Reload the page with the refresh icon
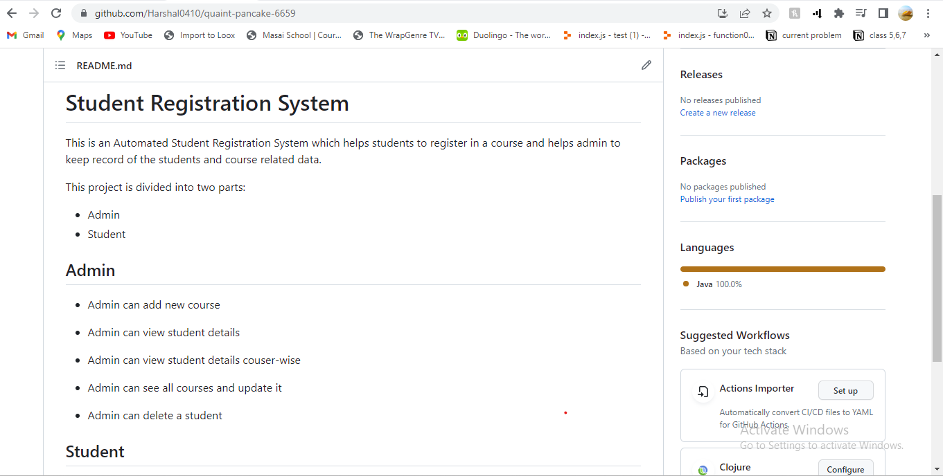Screen dimensions: 943x476 pos(56,13)
